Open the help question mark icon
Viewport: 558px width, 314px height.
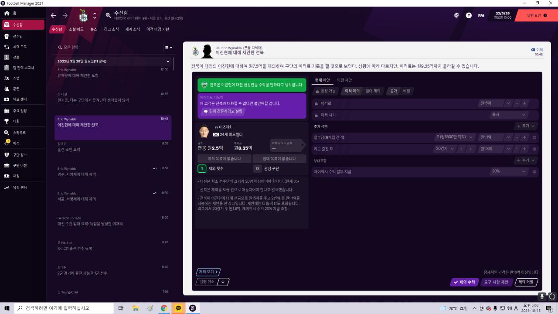coord(469,15)
